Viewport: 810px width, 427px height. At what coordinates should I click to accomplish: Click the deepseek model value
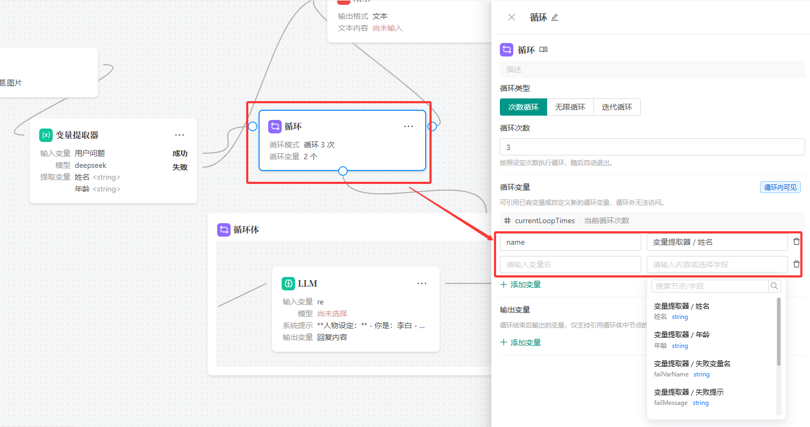pyautogui.click(x=91, y=165)
